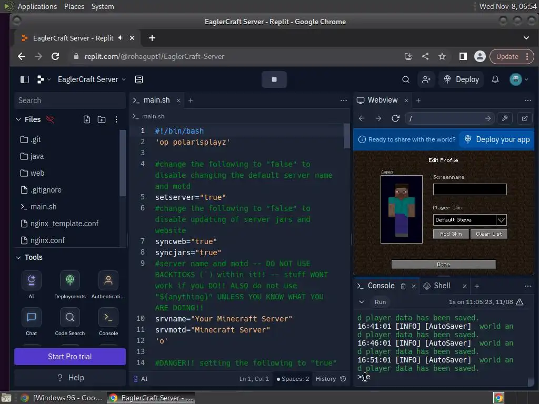Reload the Webview page
Screen dimensions: 539x404
(395, 118)
